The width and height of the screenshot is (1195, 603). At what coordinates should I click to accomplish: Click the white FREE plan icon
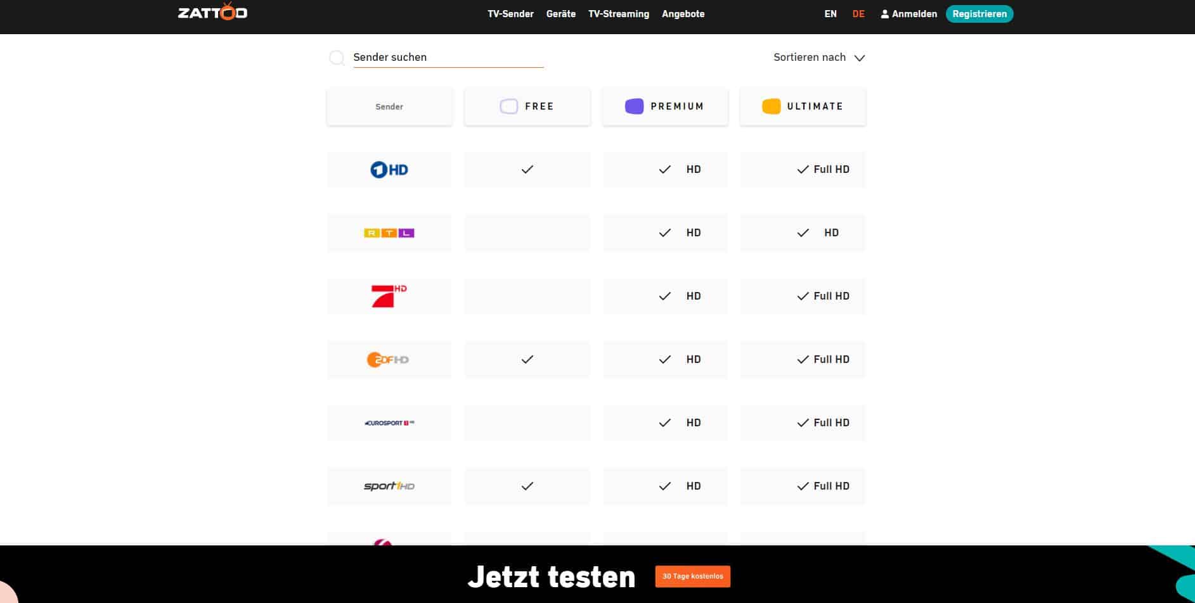click(509, 106)
